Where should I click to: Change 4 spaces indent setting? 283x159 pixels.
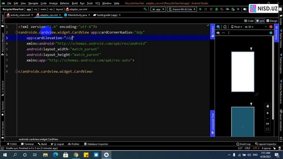266,148
